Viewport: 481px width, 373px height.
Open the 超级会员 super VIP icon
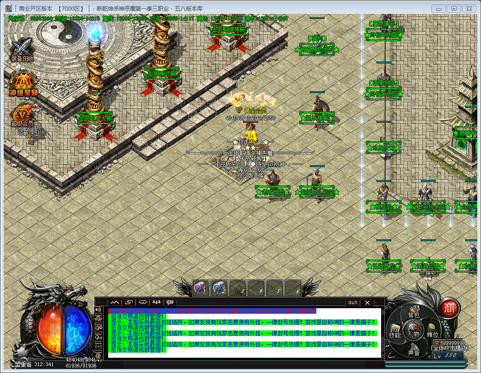22,114
